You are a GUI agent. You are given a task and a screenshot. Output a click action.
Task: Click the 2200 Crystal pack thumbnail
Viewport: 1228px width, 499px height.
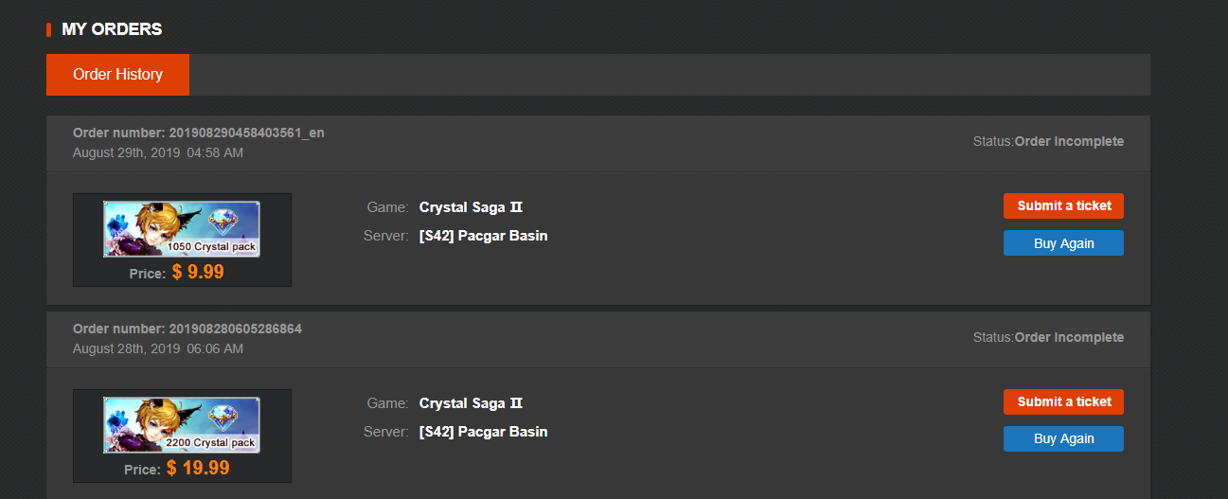[x=181, y=425]
